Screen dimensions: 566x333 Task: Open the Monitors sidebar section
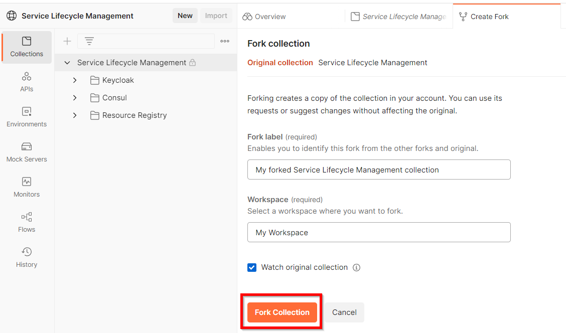pos(27,187)
